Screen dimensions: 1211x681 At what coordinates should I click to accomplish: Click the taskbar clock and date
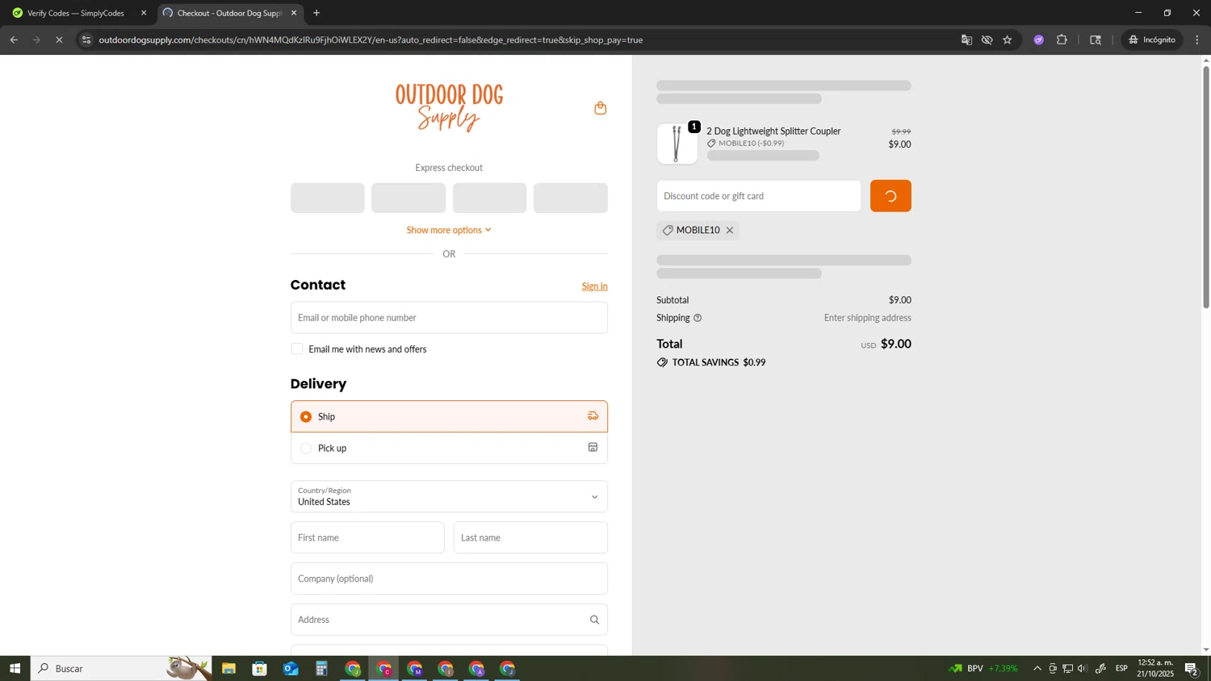pos(1155,668)
